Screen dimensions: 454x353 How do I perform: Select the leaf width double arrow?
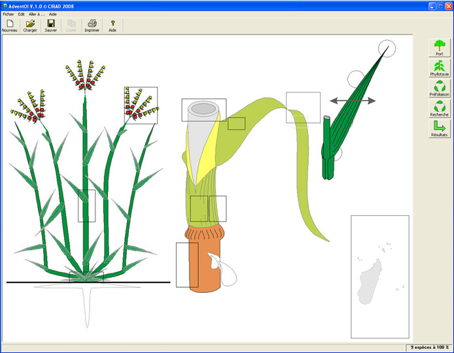tap(353, 100)
